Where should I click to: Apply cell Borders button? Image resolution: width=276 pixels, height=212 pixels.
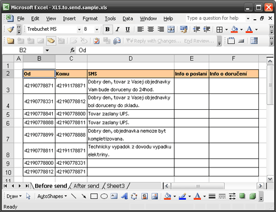(x=219, y=29)
